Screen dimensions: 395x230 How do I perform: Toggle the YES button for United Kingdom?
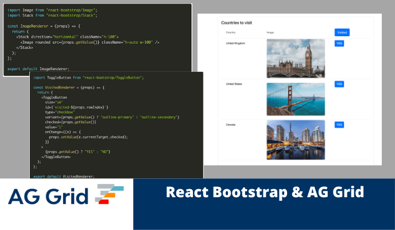[339, 43]
